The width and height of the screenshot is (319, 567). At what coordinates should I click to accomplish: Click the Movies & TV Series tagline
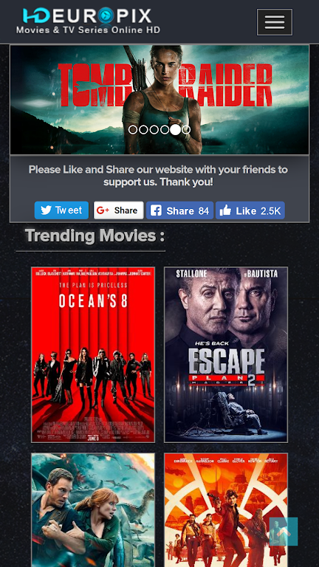click(89, 30)
